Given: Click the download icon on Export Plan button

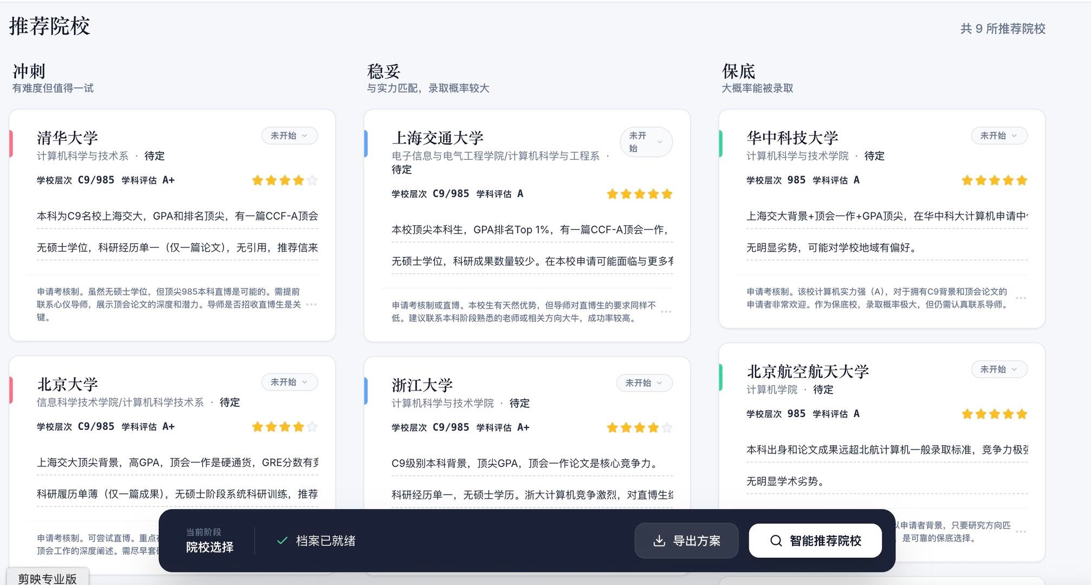Looking at the screenshot, I should 659,541.
